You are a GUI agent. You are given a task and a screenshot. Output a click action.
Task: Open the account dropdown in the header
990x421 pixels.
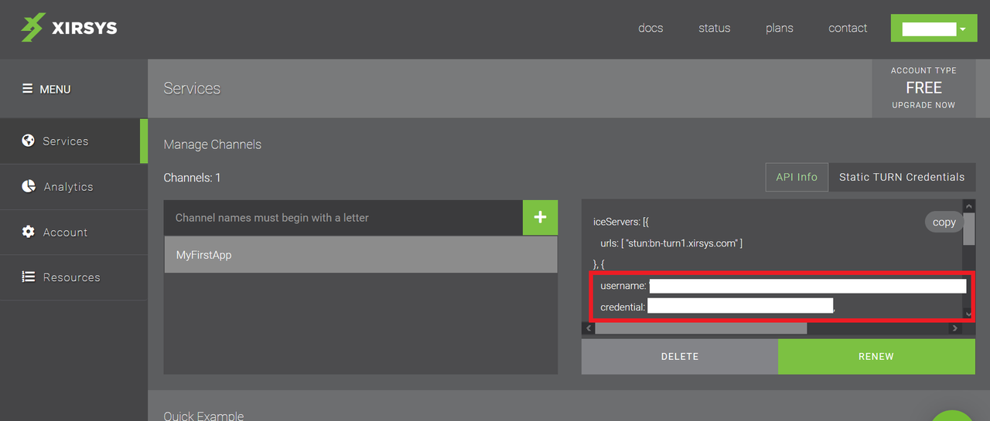click(x=934, y=29)
